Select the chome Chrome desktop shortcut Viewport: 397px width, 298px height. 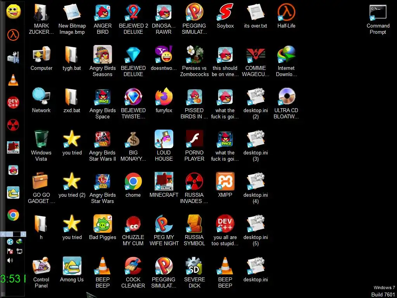click(133, 185)
